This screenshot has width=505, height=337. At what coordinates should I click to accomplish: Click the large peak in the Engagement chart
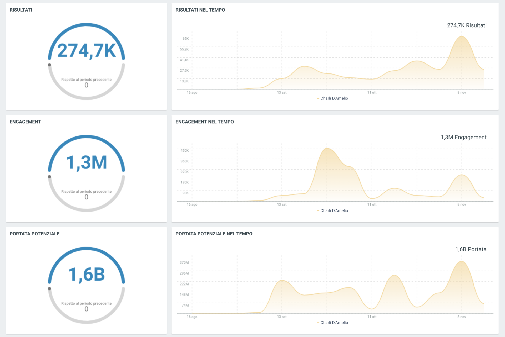point(327,149)
